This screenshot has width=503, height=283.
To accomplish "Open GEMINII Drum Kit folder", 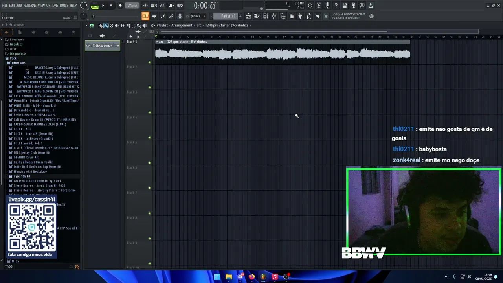I will click(26, 158).
